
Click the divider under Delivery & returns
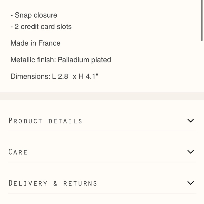point(102,193)
